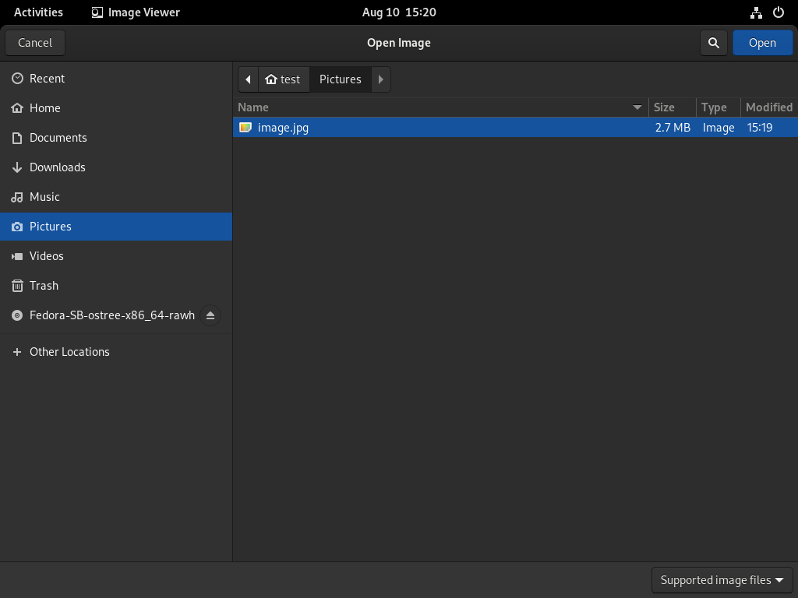Open the power menu icon
This screenshot has height=598, width=798.
(x=779, y=12)
